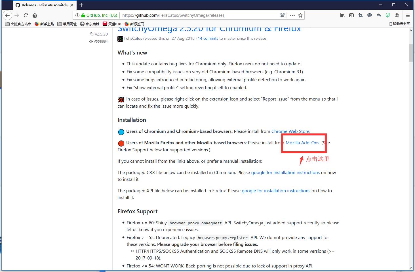Toggle the sidebar view icon
Screen dimensions: 415x272
tap(351, 15)
